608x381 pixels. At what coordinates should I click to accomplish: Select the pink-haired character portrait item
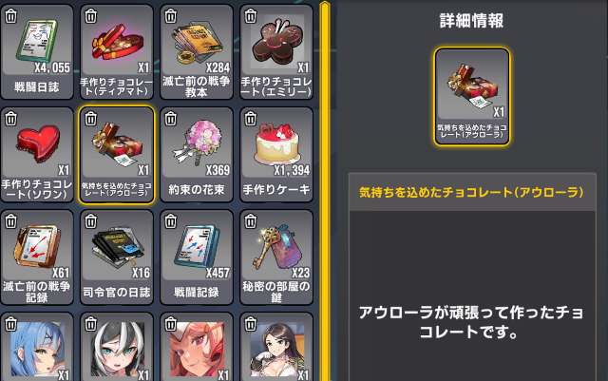click(x=197, y=347)
